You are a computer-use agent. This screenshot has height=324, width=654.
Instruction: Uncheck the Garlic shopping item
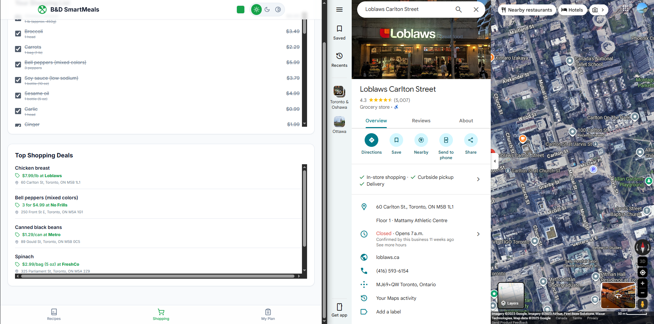pyautogui.click(x=18, y=111)
